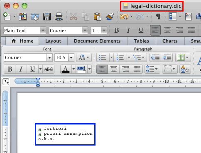
Task: Open the template gallery icon
Action: coord(23,17)
